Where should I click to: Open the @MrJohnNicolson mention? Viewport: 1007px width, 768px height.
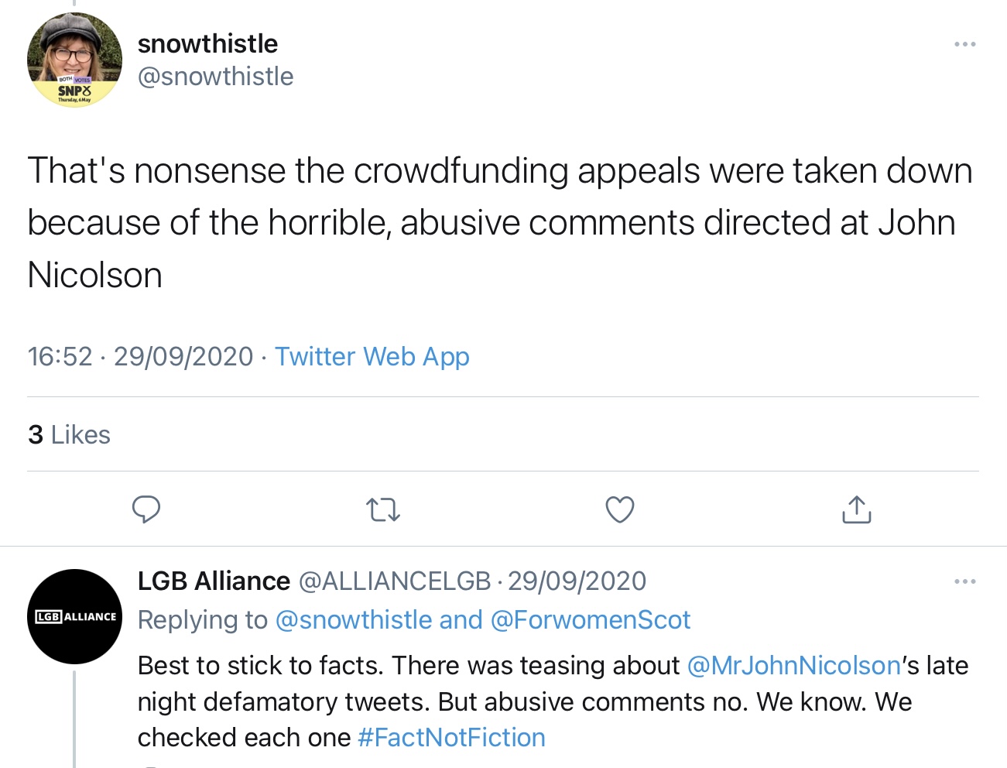click(793, 666)
